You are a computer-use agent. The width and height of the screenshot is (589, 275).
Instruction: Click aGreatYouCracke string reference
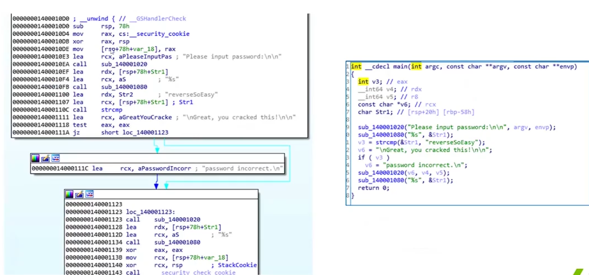pos(145,117)
